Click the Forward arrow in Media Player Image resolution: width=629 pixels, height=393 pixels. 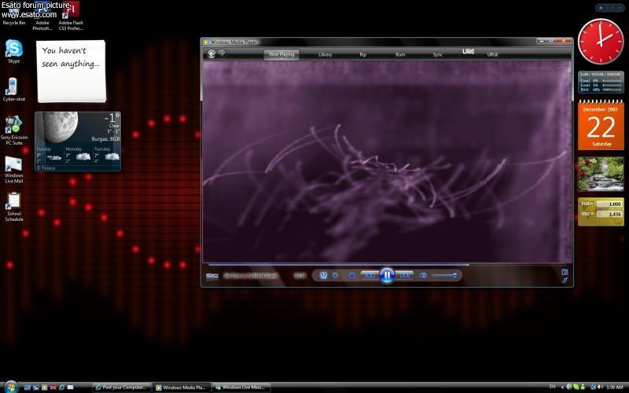(x=222, y=53)
